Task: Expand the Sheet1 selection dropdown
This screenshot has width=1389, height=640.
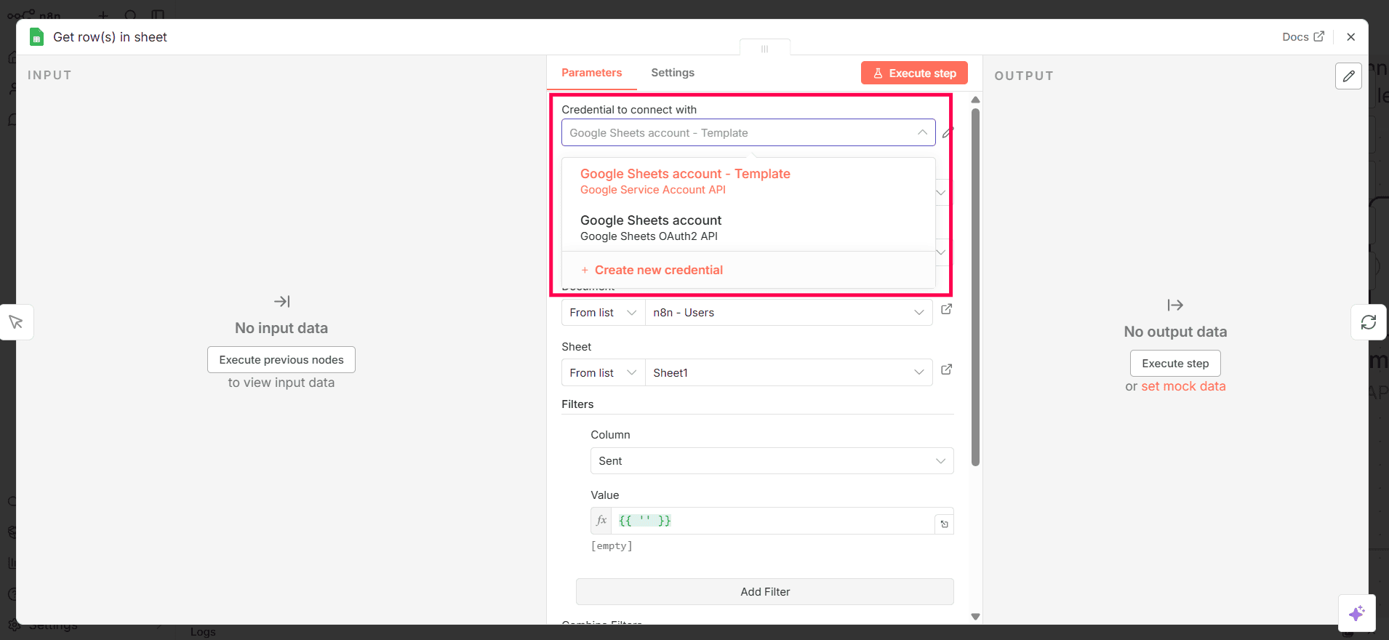Action: coord(918,373)
